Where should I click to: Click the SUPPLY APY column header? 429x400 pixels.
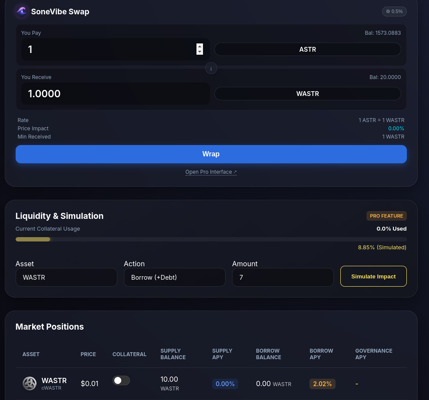222,354
